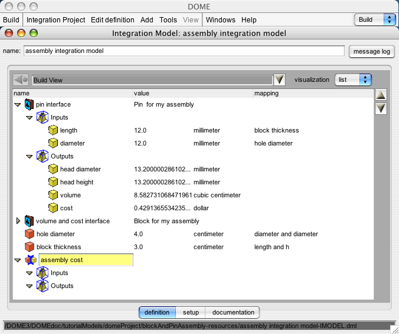Click the Outputs folder icon under pin interface
399x334 pixels.
coord(42,156)
